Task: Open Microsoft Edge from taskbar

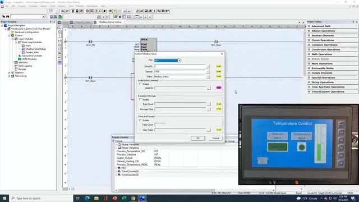Action: pos(88,198)
